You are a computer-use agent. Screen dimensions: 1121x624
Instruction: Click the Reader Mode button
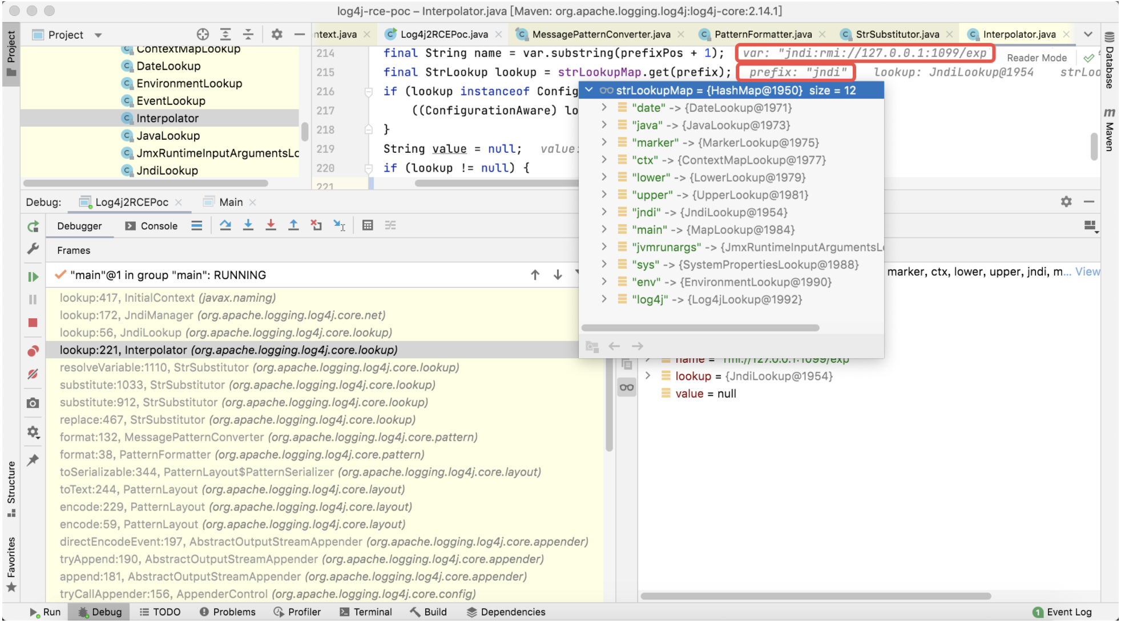pos(1037,58)
